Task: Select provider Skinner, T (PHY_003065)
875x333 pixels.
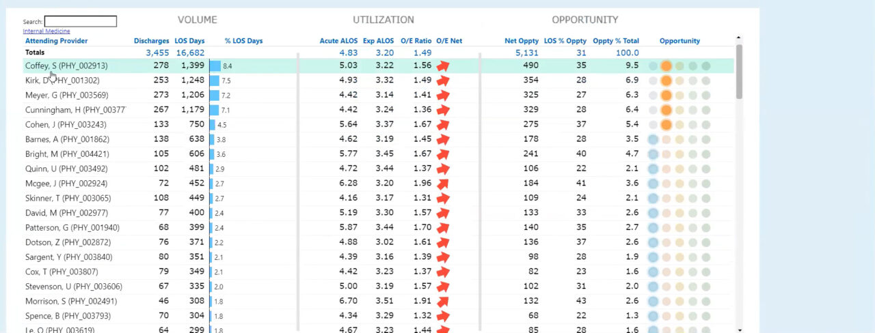Action: 68,199
